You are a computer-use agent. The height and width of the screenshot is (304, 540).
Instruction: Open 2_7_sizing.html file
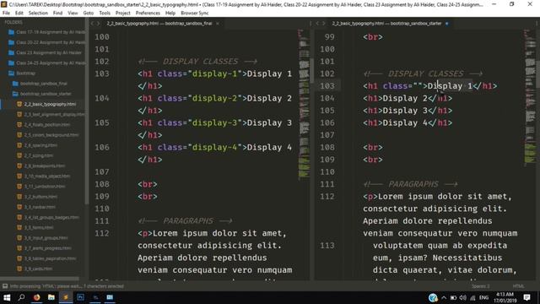pos(35,155)
